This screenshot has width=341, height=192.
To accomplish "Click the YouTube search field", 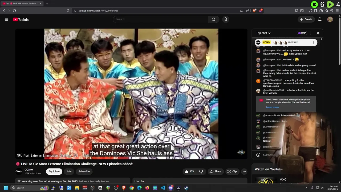I will tap(160, 19).
